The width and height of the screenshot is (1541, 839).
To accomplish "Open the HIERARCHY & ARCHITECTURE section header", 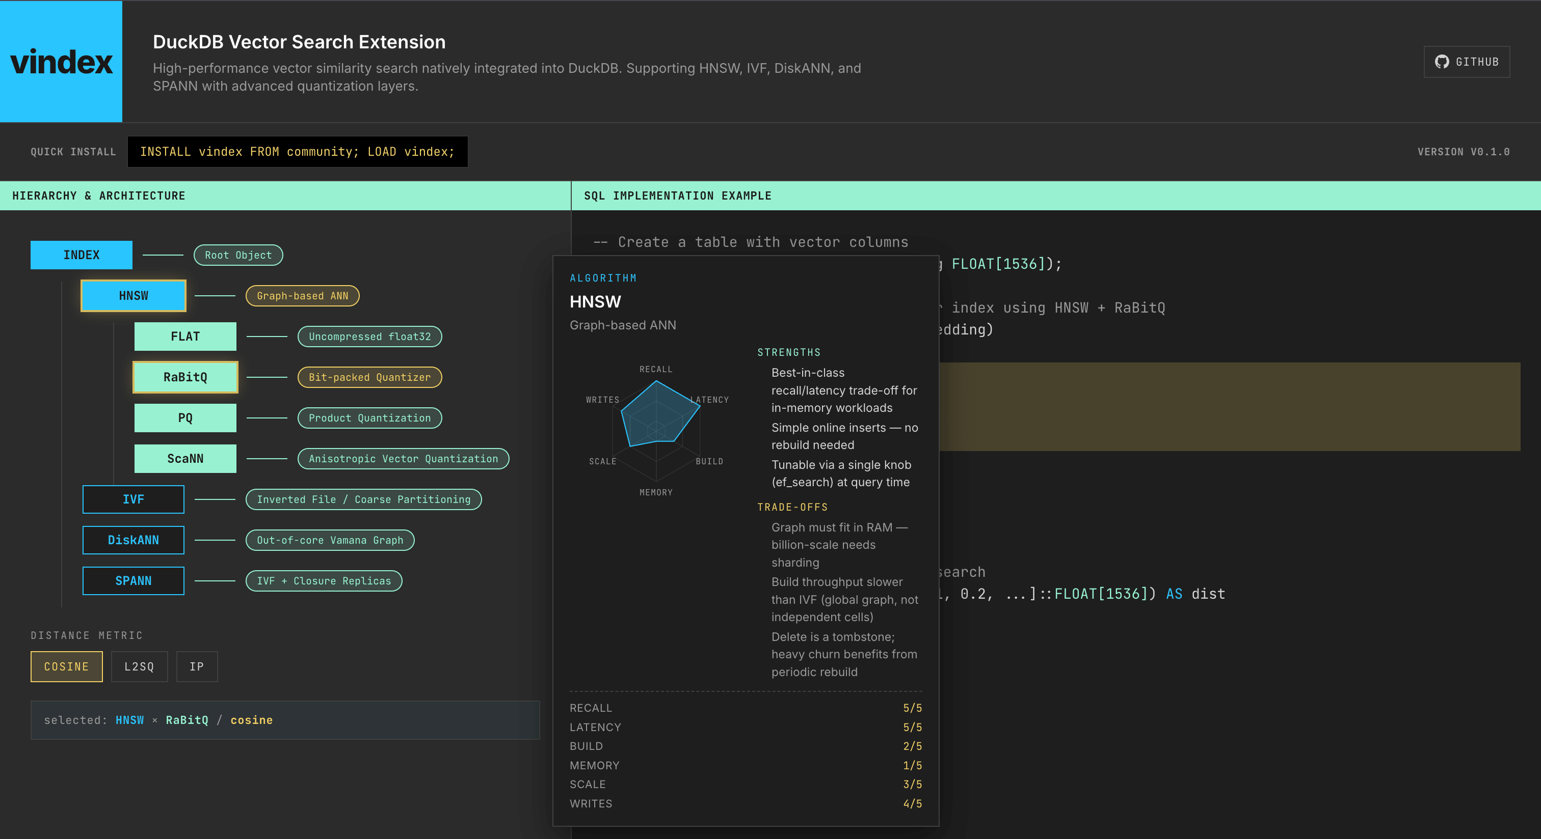I will [99, 195].
